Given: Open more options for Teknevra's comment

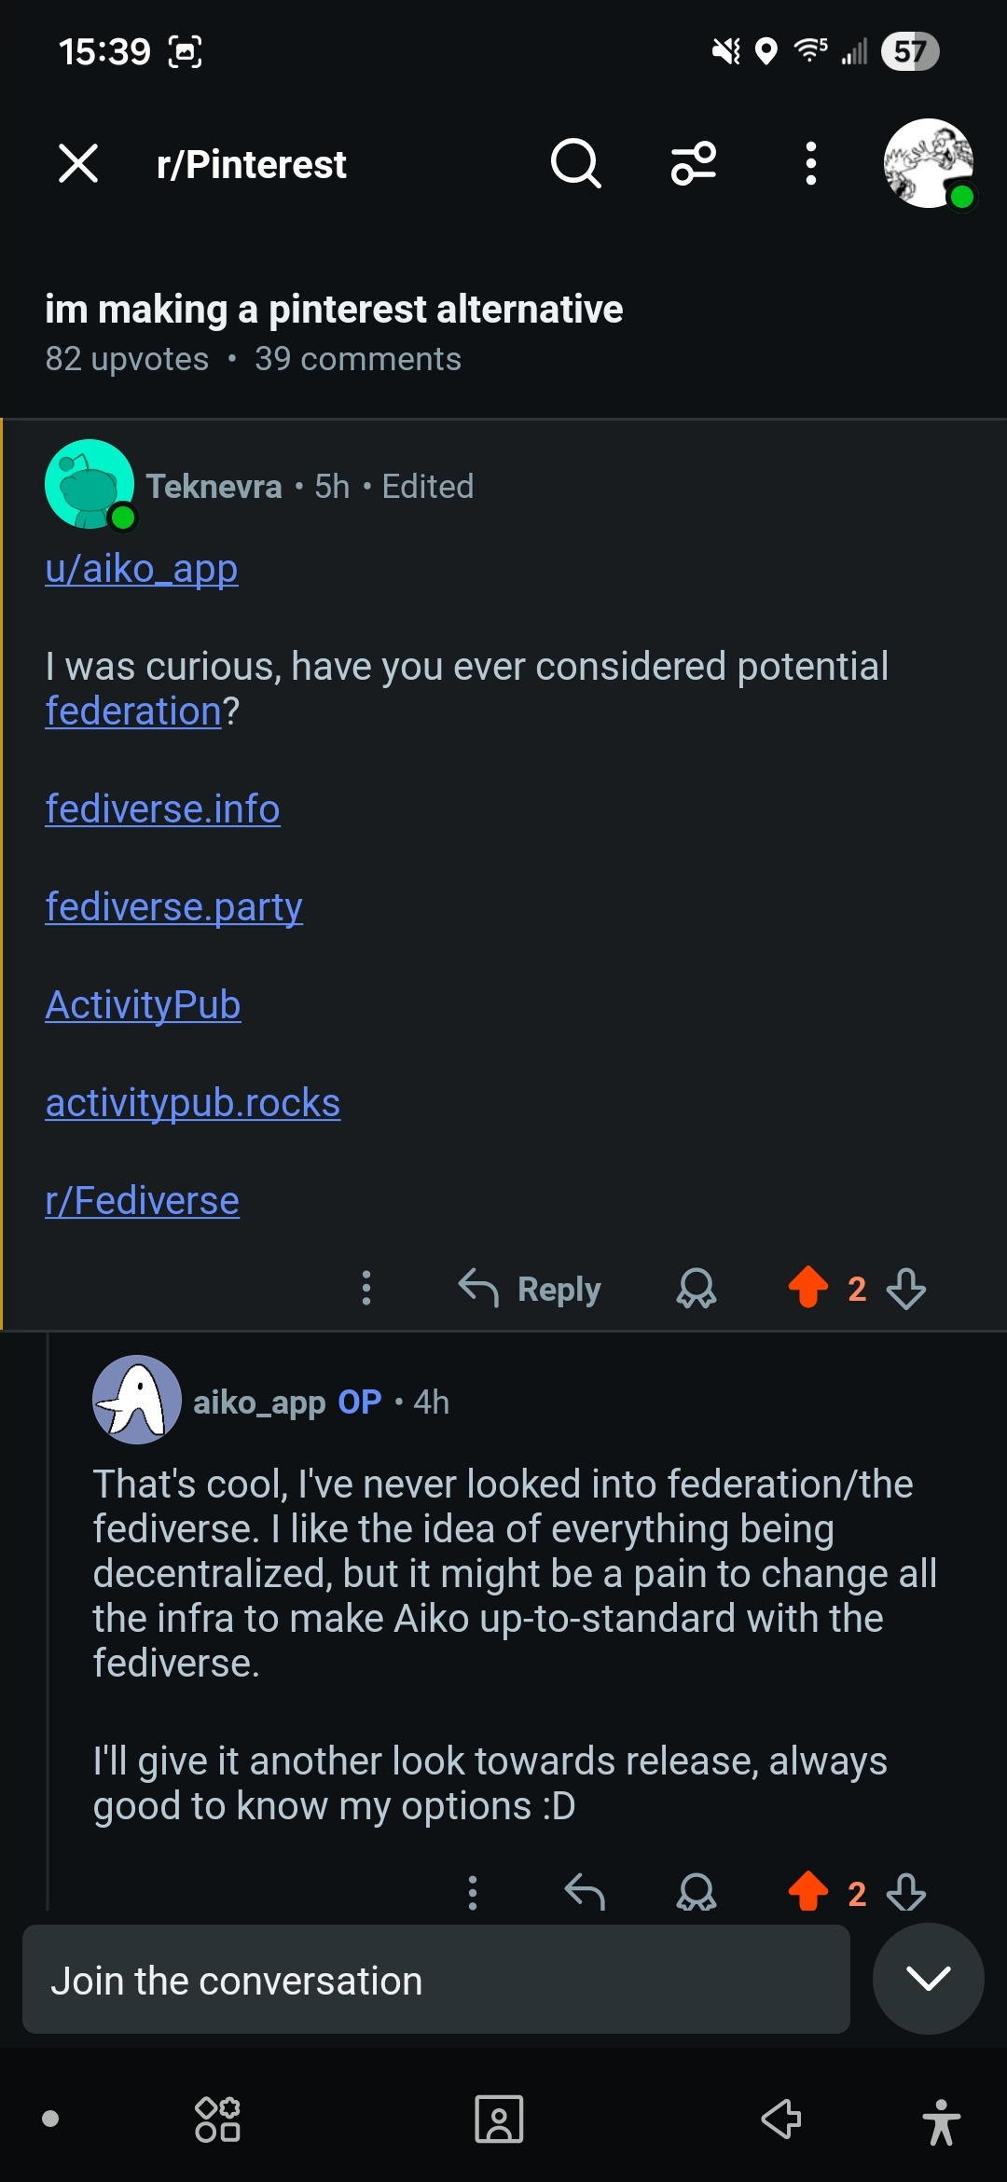Looking at the screenshot, I should 366,1288.
